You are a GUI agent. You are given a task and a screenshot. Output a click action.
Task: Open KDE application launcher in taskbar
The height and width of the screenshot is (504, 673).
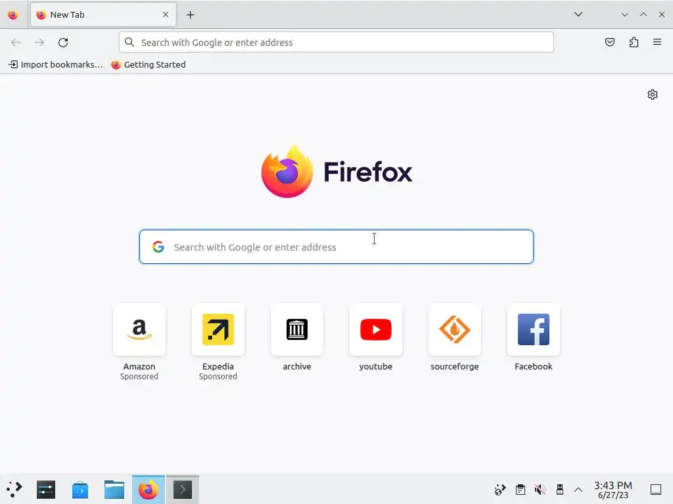coord(14,490)
